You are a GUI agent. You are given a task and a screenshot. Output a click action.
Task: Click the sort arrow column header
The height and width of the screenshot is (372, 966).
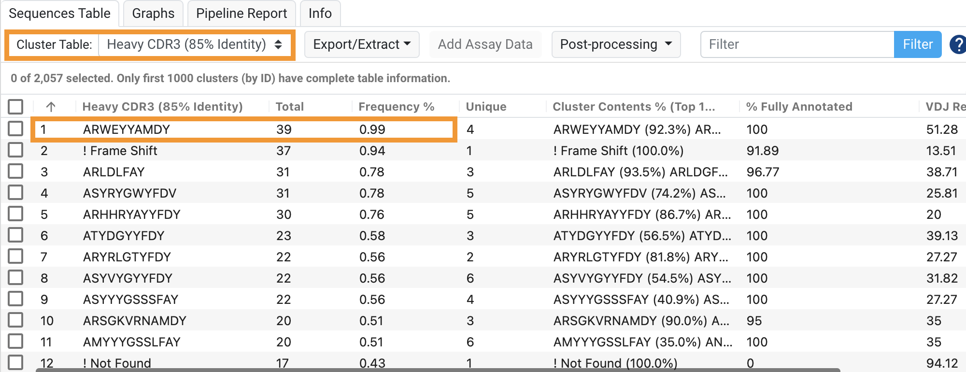51,107
